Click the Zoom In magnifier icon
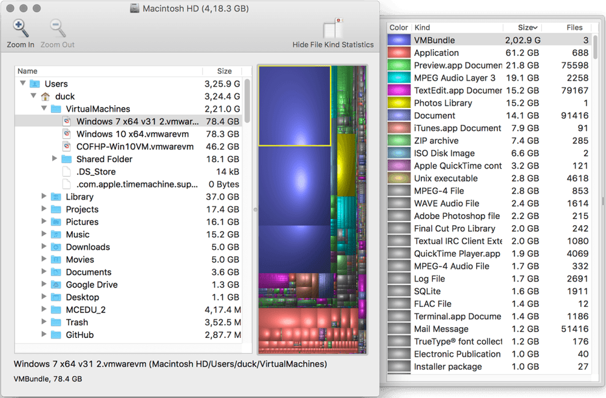This screenshot has width=606, height=398. [x=20, y=28]
